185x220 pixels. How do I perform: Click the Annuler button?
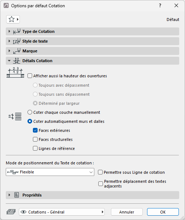(127, 212)
